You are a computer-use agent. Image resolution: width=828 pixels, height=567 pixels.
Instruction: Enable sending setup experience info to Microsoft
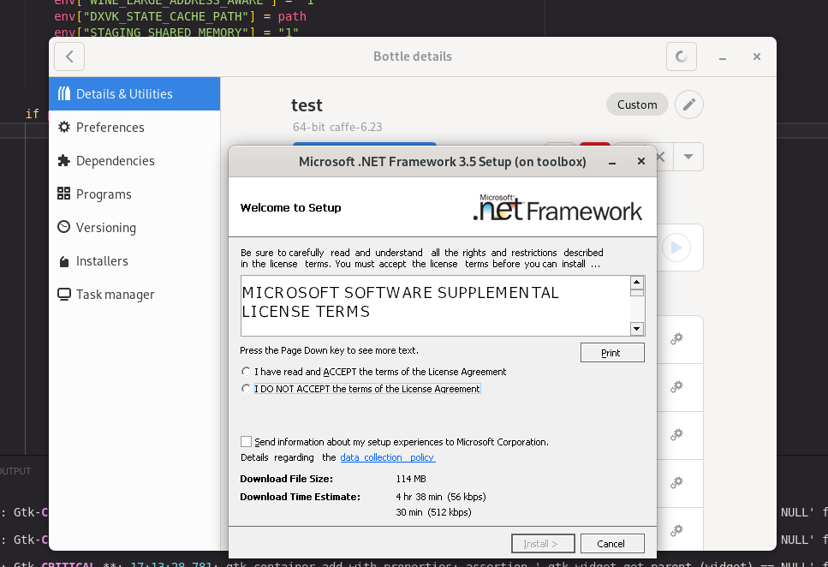[x=246, y=441]
